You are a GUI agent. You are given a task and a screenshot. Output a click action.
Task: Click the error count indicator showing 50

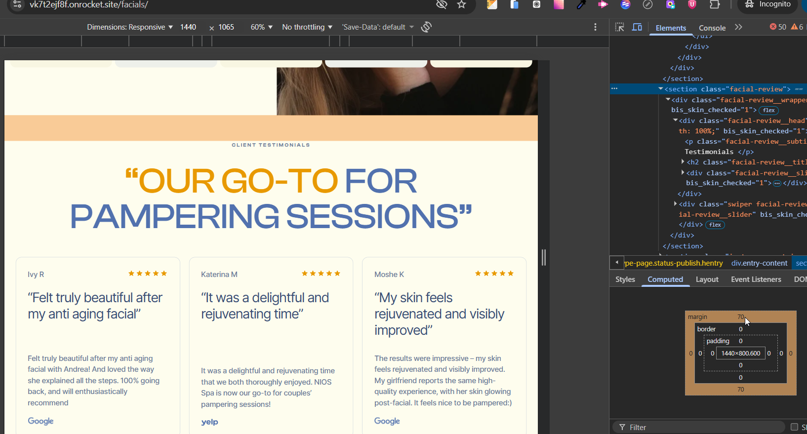(x=778, y=27)
